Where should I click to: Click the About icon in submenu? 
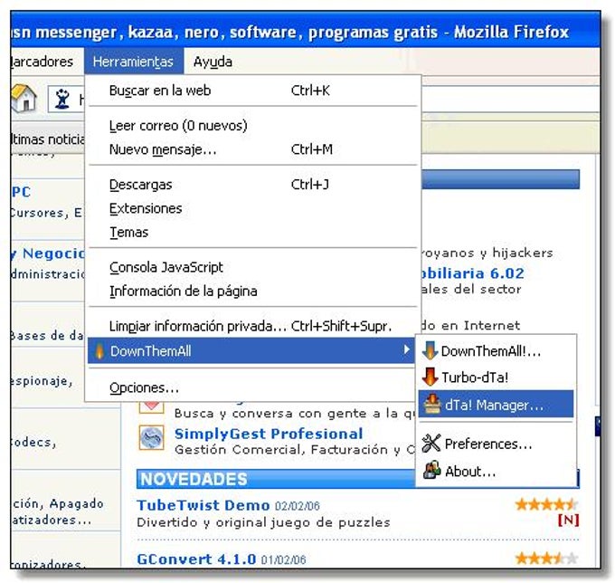431,471
